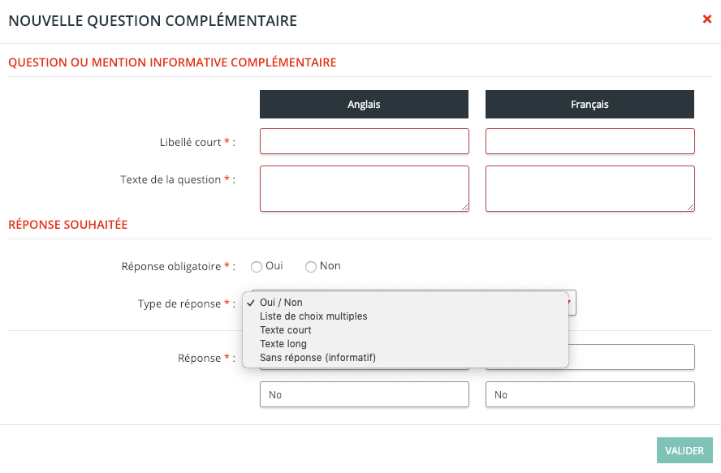
Task: Click the Anglais textarea resize handle
Action: coord(465,208)
